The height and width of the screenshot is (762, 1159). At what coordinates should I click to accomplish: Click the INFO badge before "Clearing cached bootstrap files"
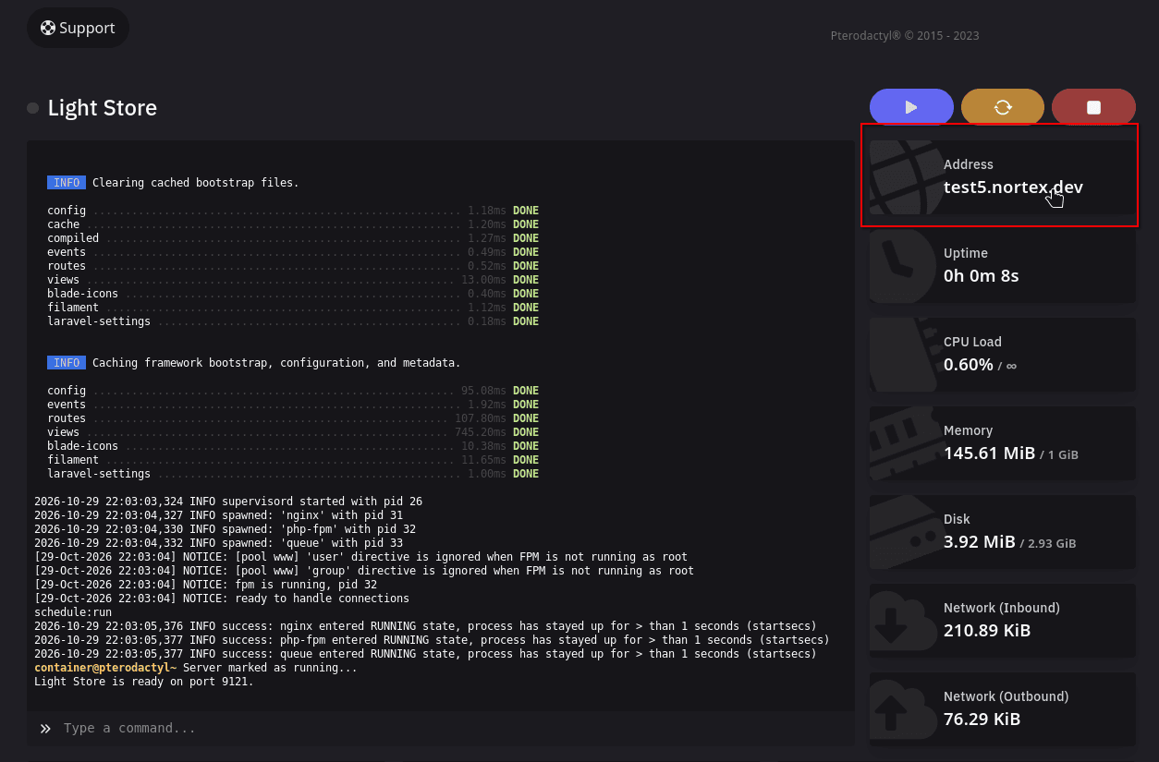67,183
